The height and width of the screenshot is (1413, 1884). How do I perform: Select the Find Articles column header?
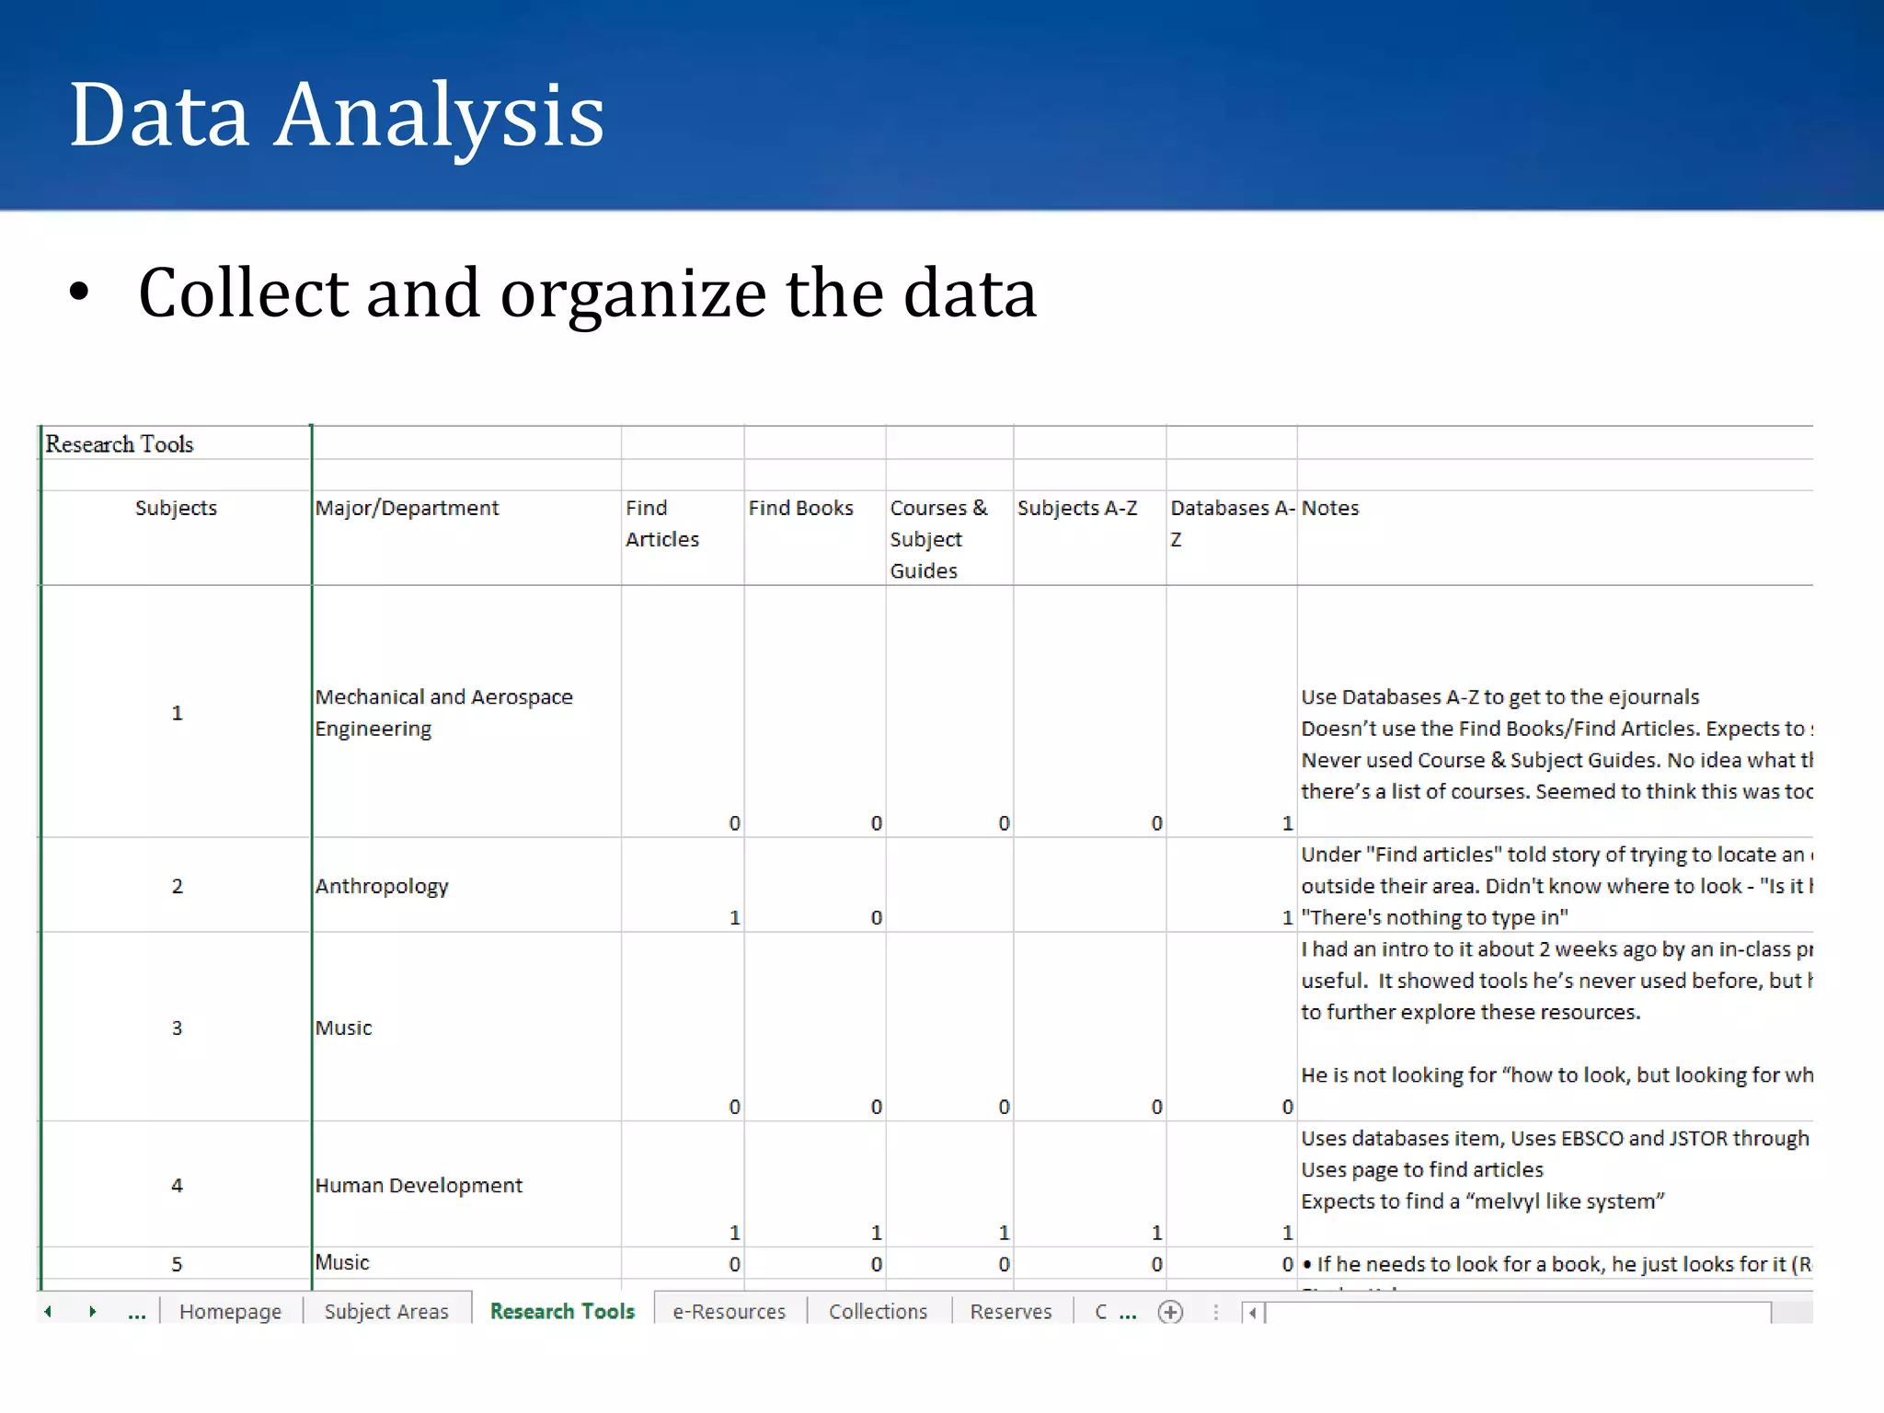[x=683, y=537]
